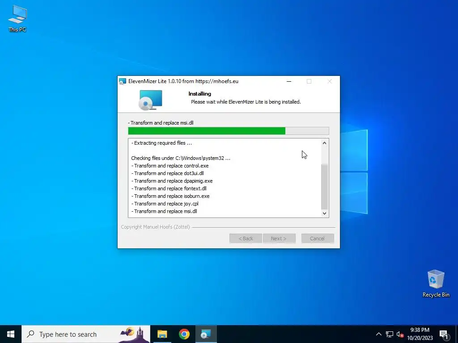Click the disabled Back button
The width and height of the screenshot is (458, 343).
pos(246,238)
